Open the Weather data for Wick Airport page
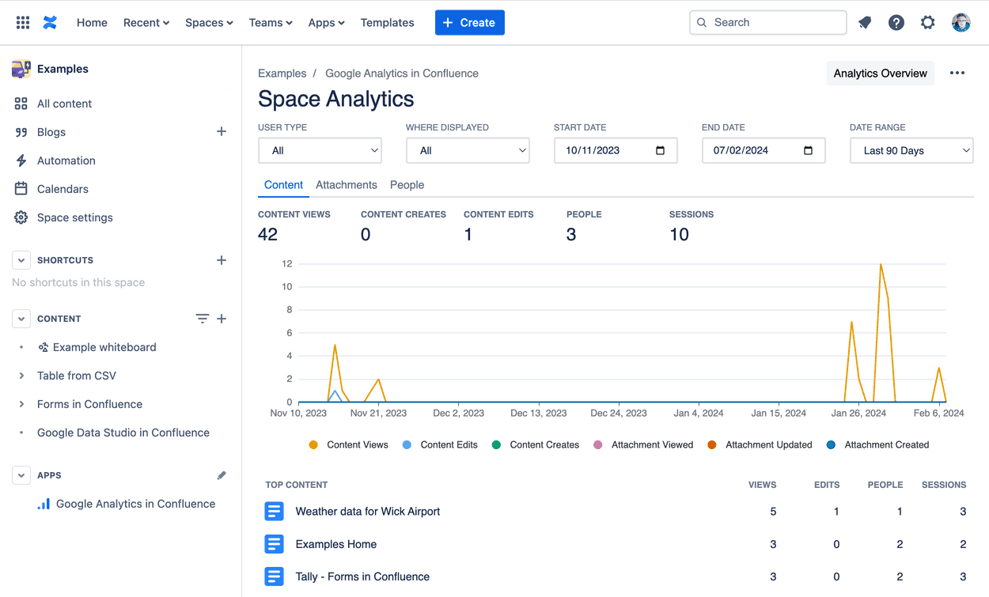 click(x=367, y=512)
